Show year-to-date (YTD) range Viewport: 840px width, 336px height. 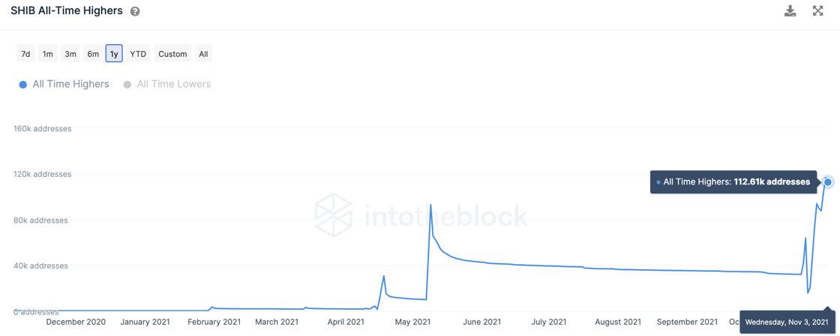click(x=138, y=54)
